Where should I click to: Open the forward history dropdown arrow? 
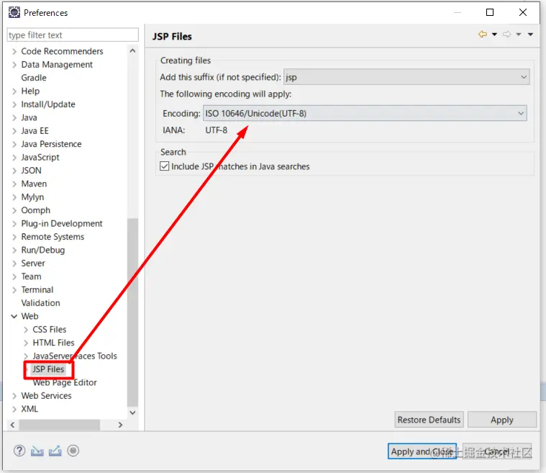point(519,34)
